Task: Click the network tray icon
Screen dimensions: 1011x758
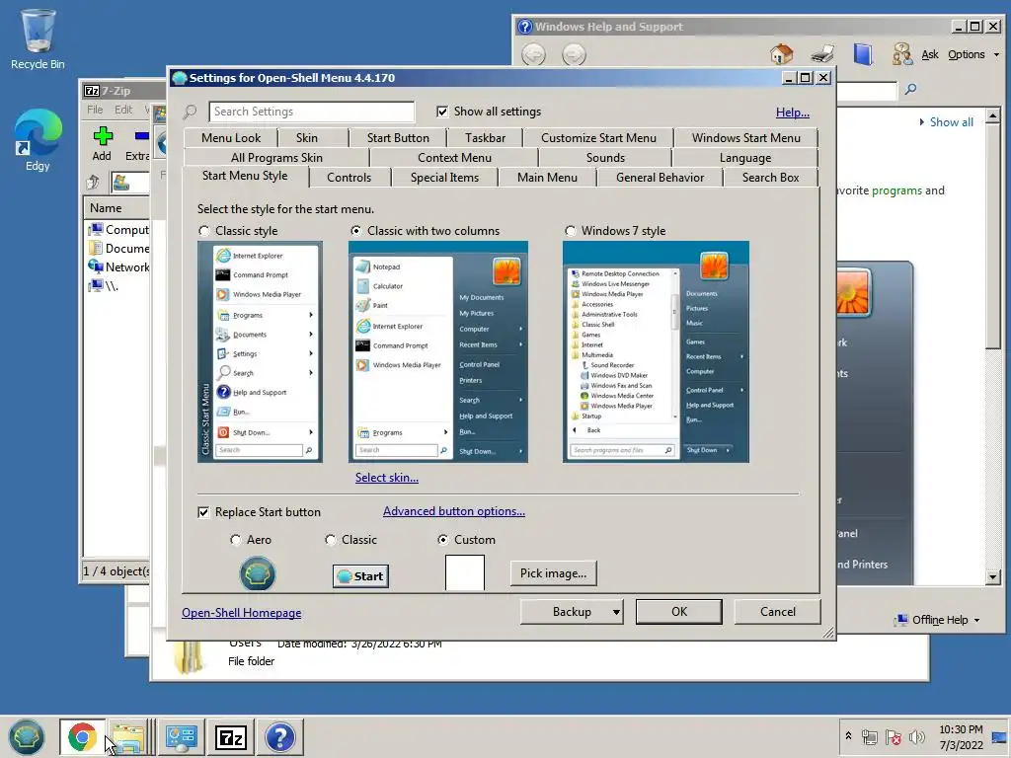Action: (x=870, y=736)
